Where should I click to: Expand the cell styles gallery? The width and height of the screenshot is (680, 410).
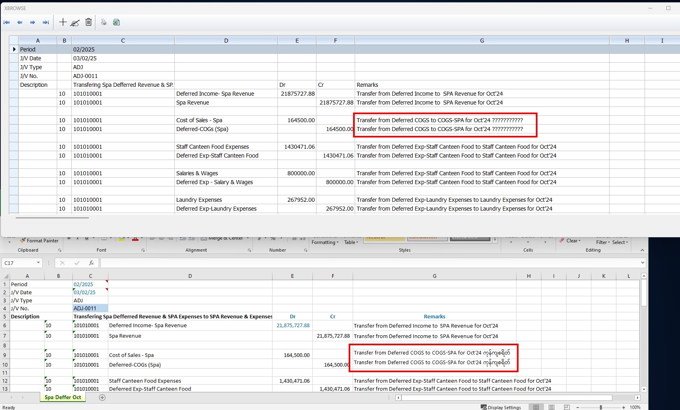point(495,240)
